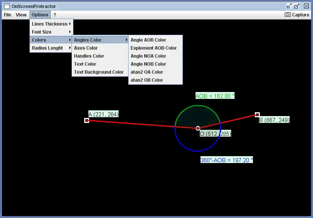Click the camera icon beside Capture

[x=287, y=15]
